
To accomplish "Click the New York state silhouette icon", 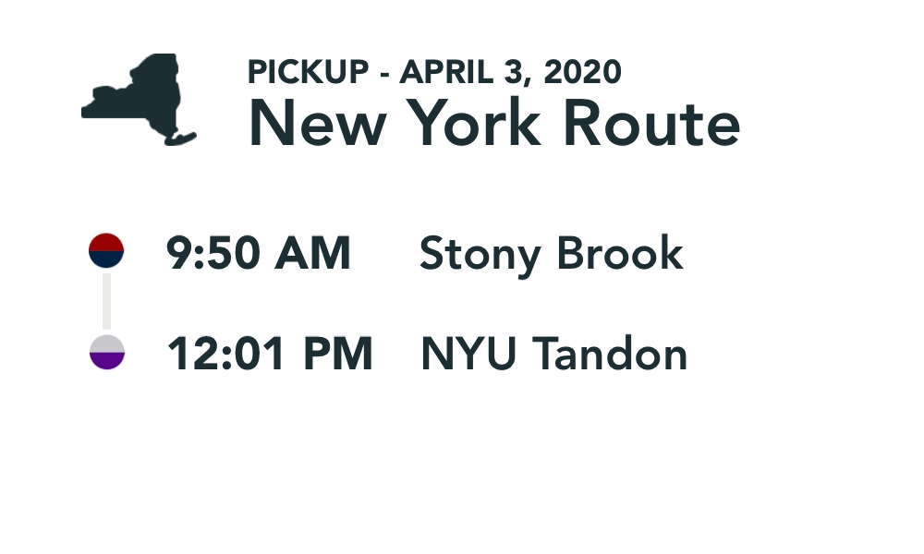I will coord(143,98).
